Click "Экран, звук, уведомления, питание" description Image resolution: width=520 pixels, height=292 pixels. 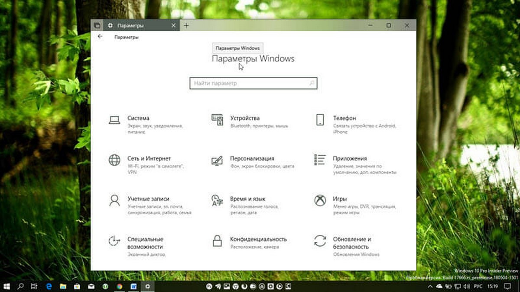pyautogui.click(x=155, y=129)
